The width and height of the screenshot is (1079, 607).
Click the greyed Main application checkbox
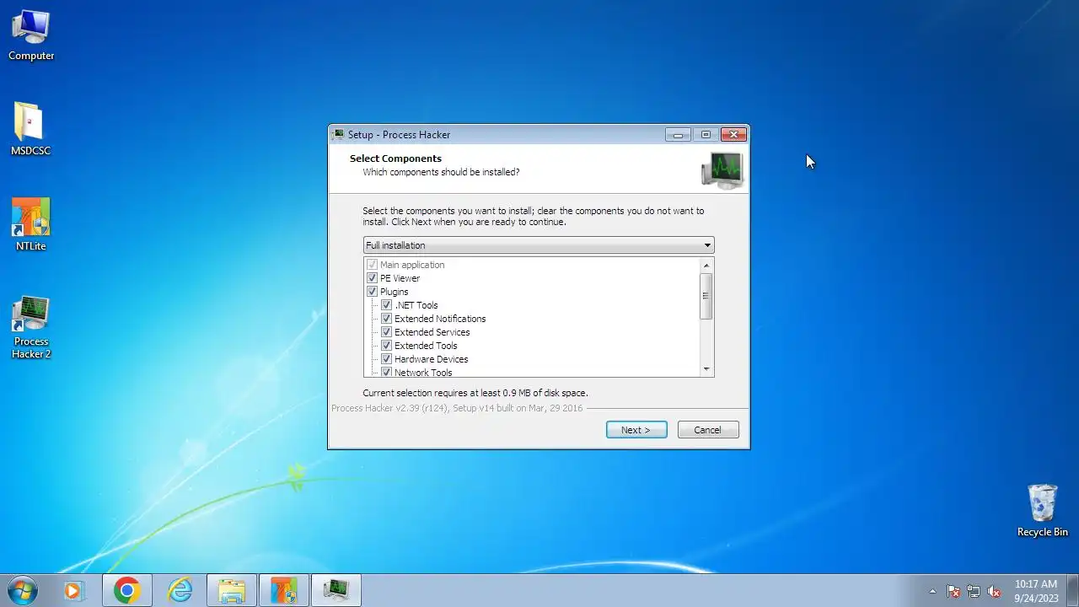372,265
